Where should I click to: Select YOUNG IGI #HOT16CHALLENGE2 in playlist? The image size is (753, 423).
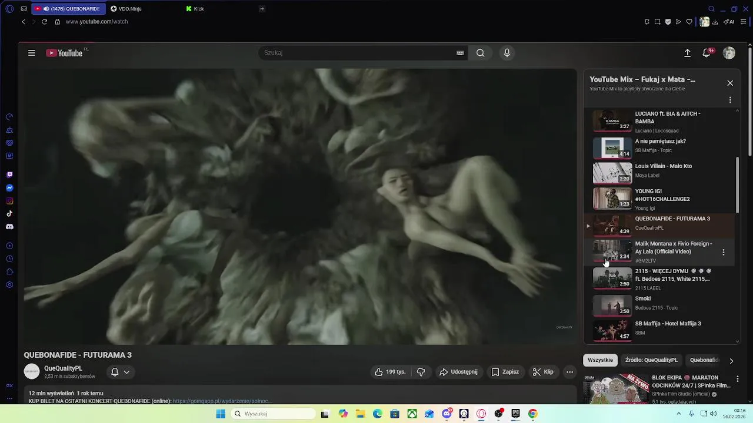pos(658,198)
